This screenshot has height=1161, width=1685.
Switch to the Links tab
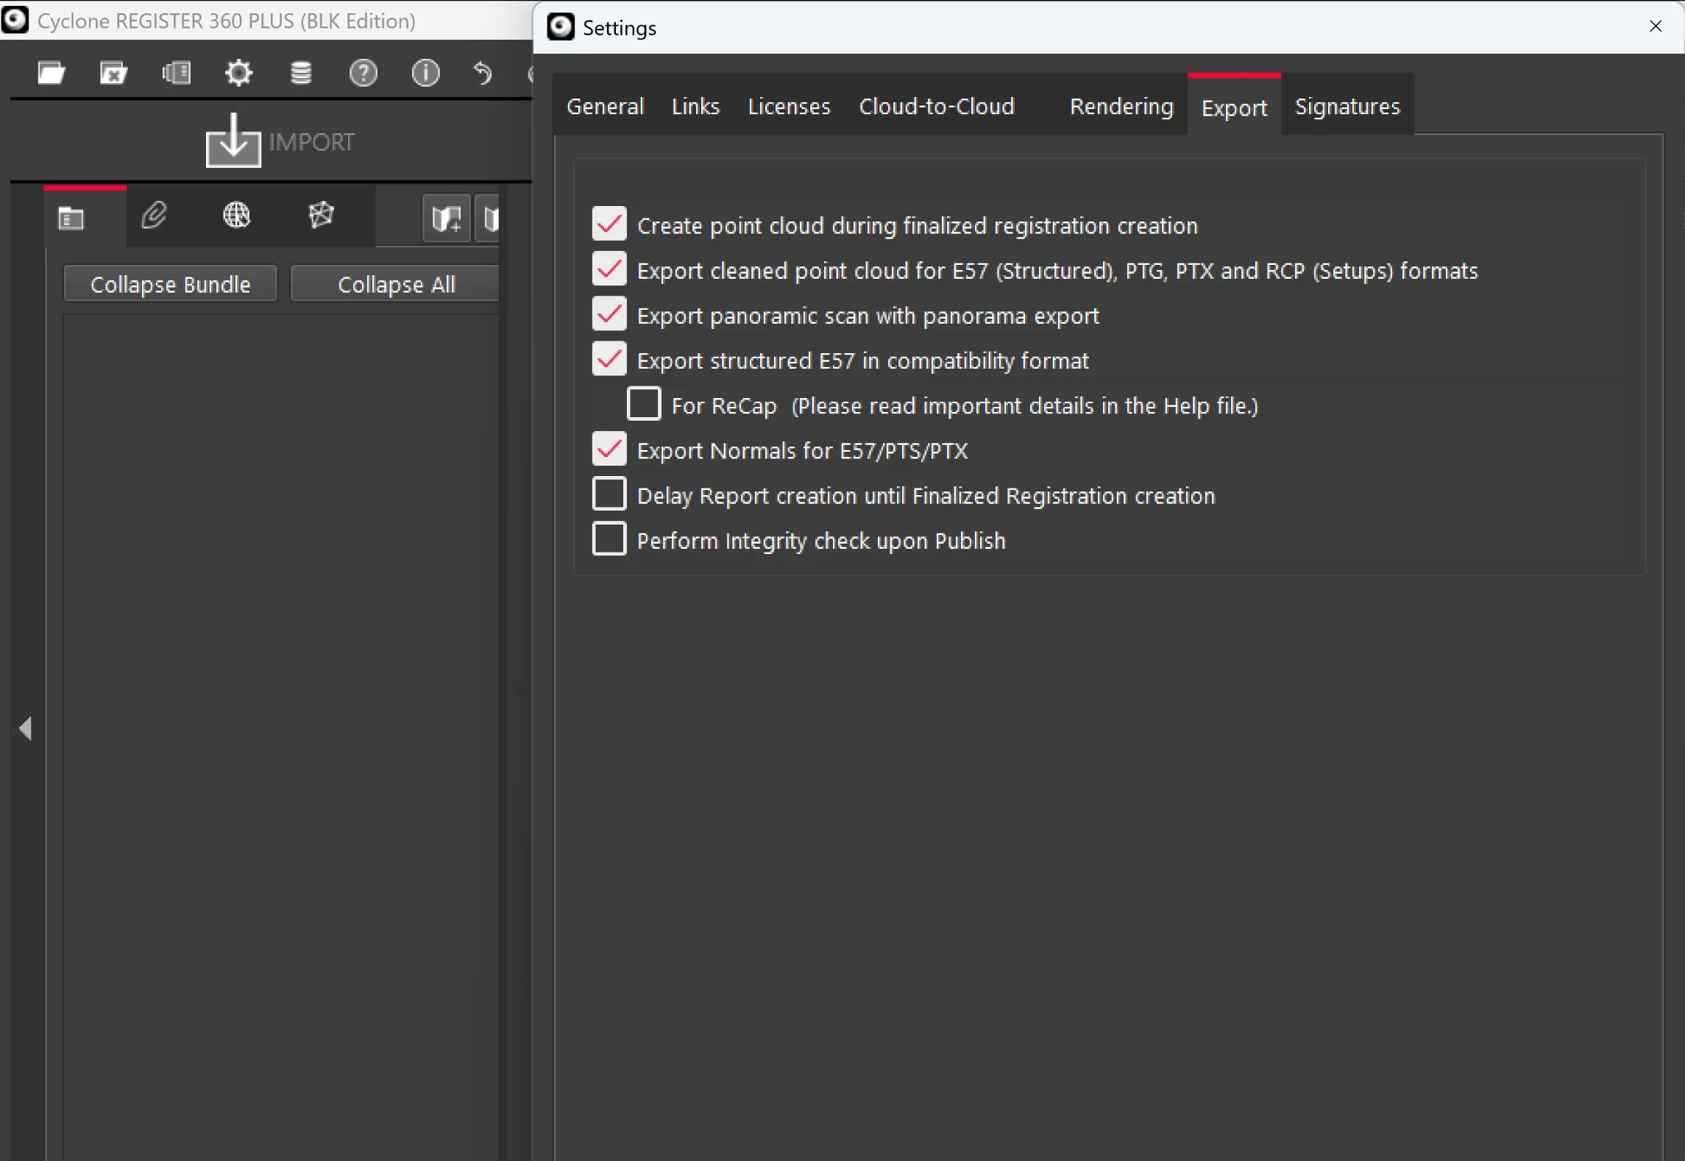(x=695, y=107)
